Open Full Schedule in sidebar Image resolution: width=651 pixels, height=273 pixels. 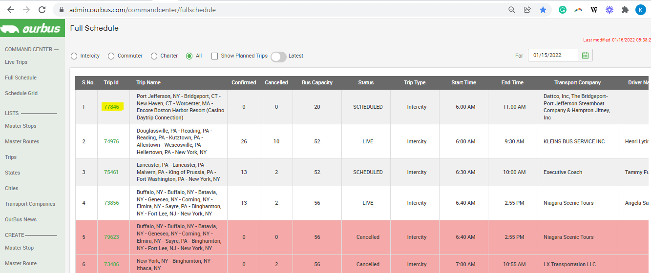[21, 78]
